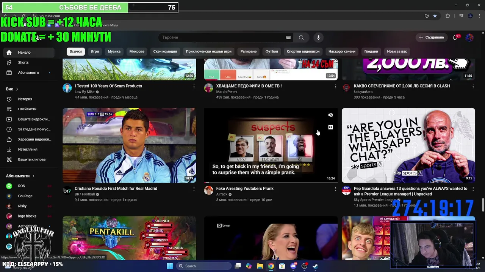Open Discord from the taskbar
485x272 pixels.
[293, 266]
